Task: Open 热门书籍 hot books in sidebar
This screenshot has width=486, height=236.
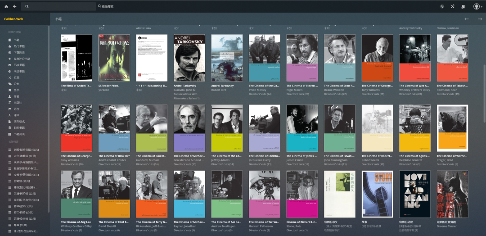Action: [x=17, y=46]
